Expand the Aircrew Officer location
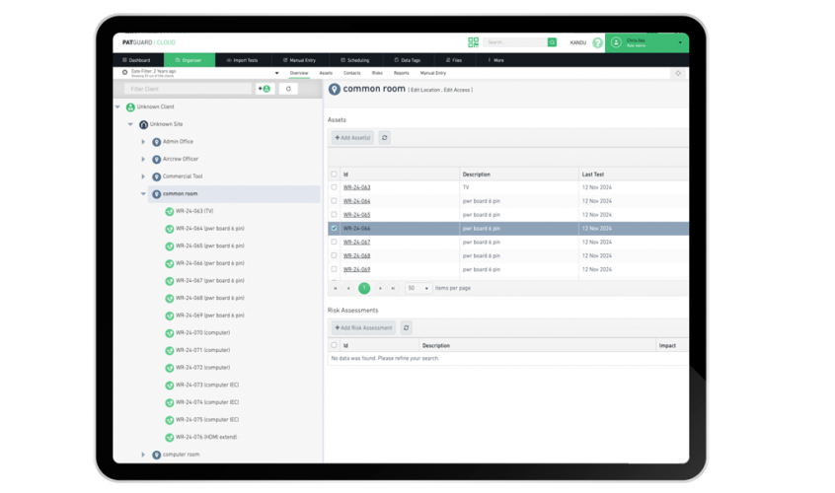Viewport: 835px width, 493px height. point(143,159)
